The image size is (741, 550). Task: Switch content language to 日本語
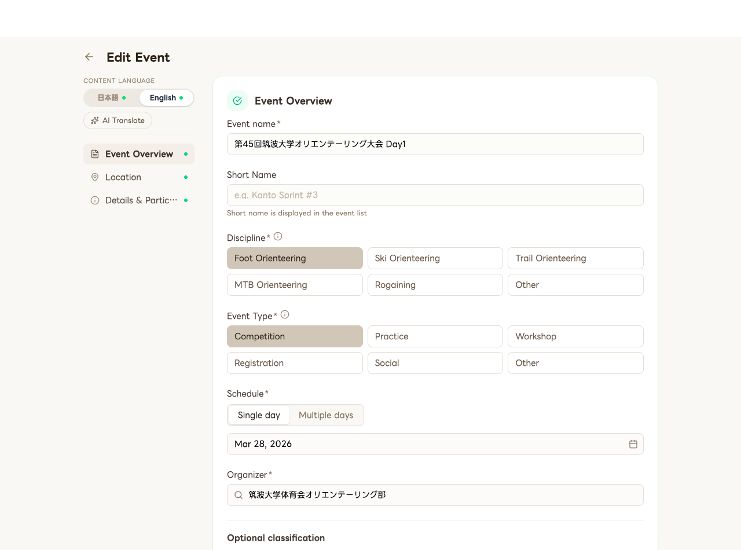click(110, 98)
